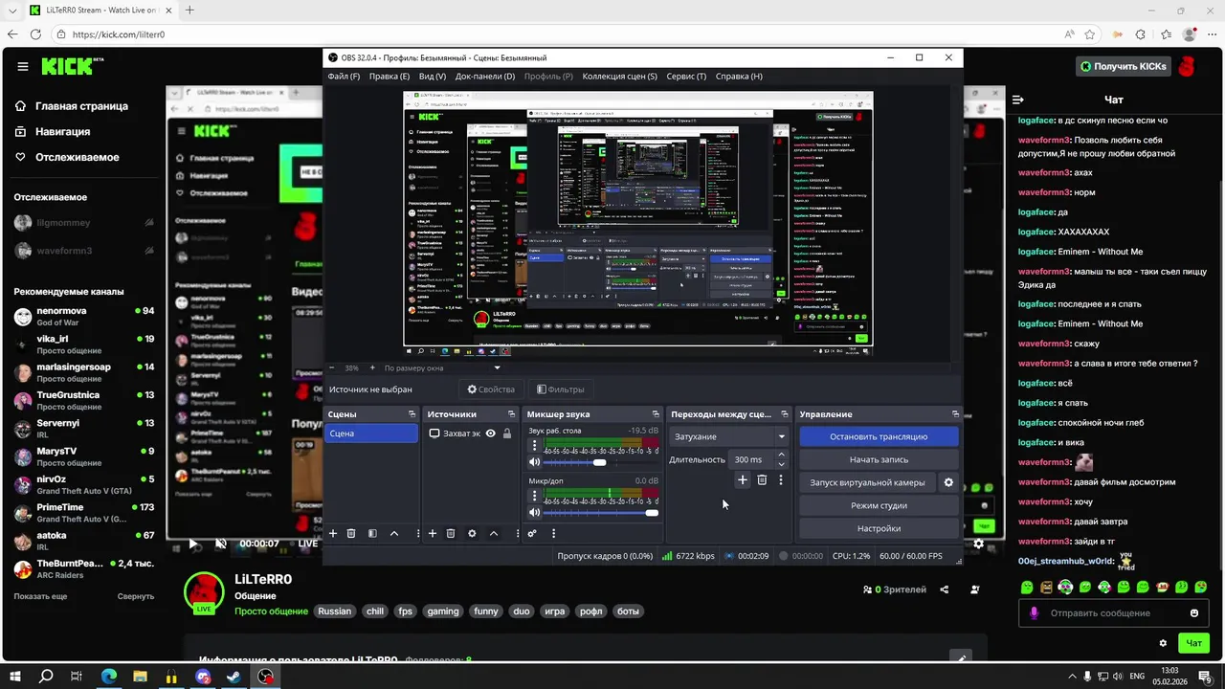This screenshot has height=689, width=1225.
Task: Collapse the Kick chat panel icon
Action: tap(1018, 100)
